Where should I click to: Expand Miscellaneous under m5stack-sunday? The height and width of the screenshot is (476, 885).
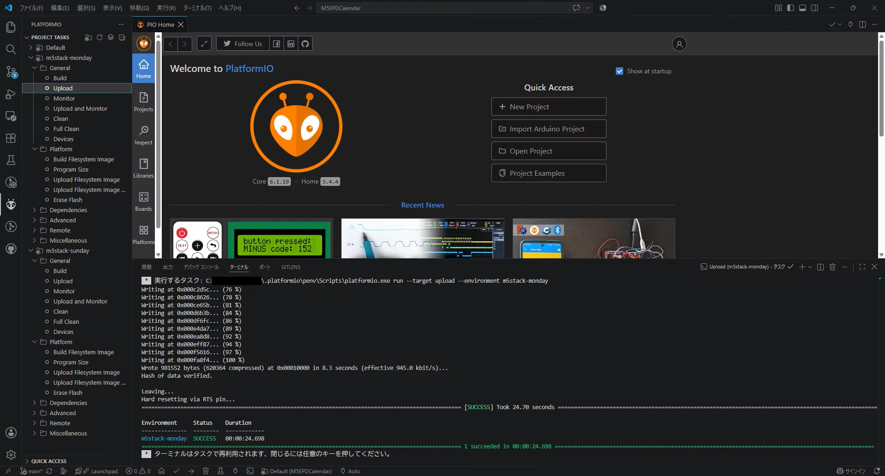35,433
